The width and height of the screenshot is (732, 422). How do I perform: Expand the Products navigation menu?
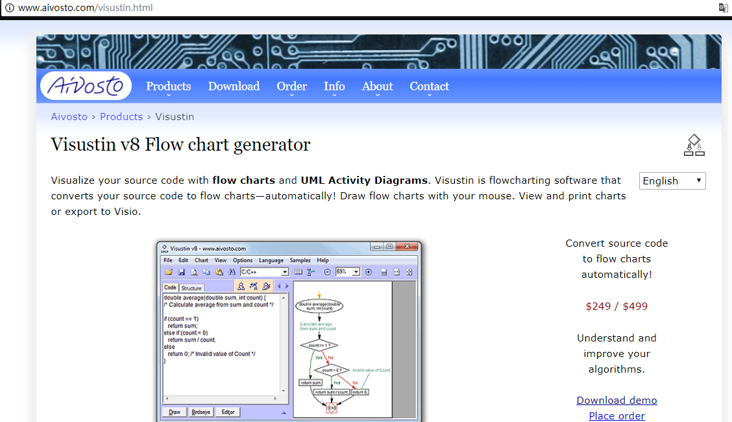(x=169, y=87)
